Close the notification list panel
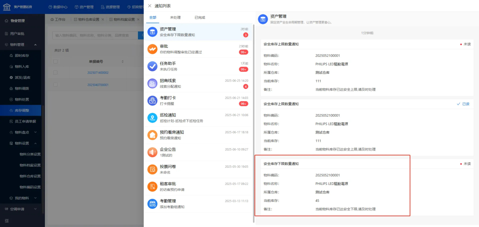 [x=150, y=6]
